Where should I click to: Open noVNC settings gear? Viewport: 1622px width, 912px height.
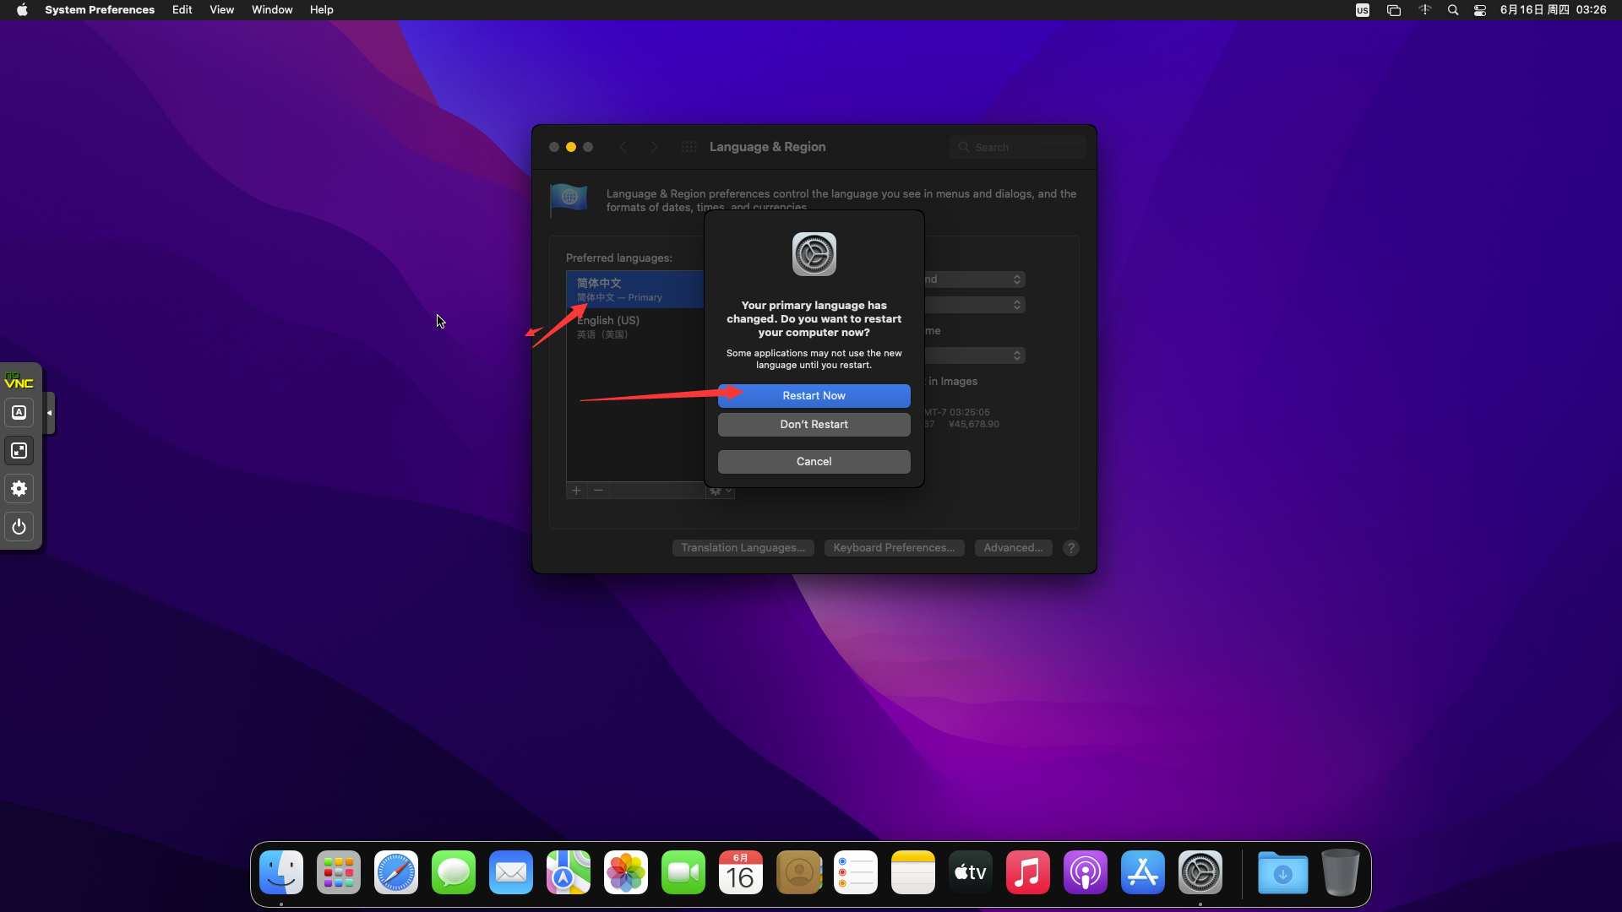coord(19,489)
